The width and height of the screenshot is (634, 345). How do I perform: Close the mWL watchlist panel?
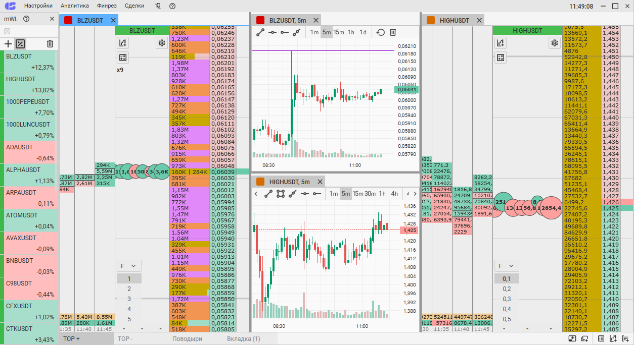click(52, 19)
